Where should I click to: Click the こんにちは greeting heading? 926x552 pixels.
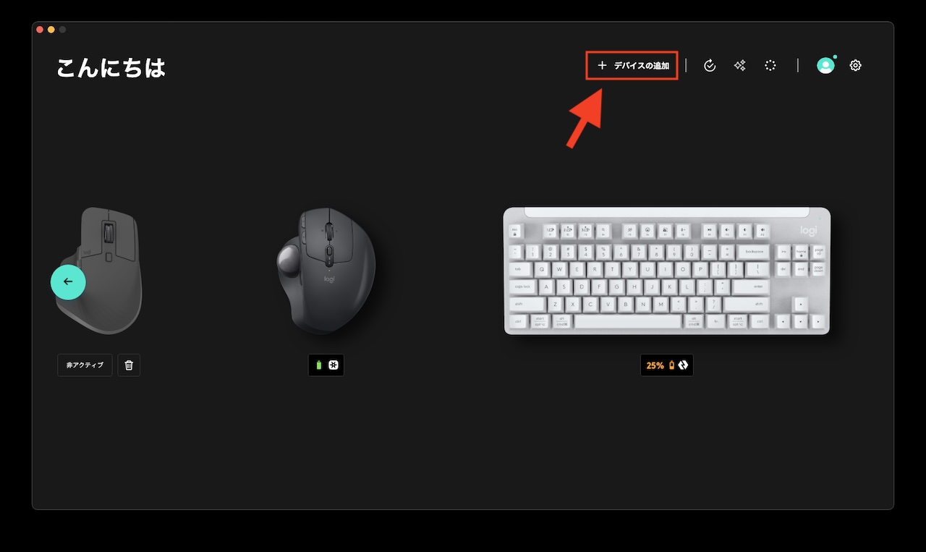(111, 67)
